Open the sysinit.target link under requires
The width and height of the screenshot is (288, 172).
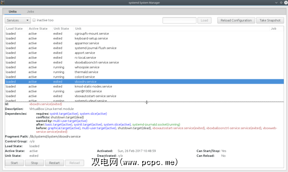tap(65, 114)
